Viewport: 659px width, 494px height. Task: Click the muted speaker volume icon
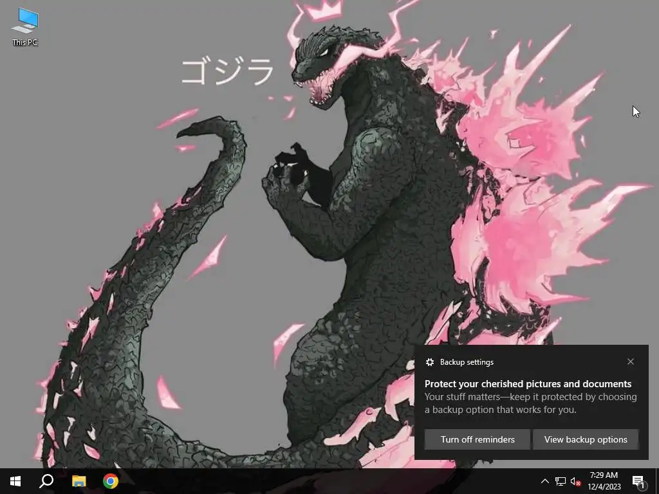click(575, 481)
